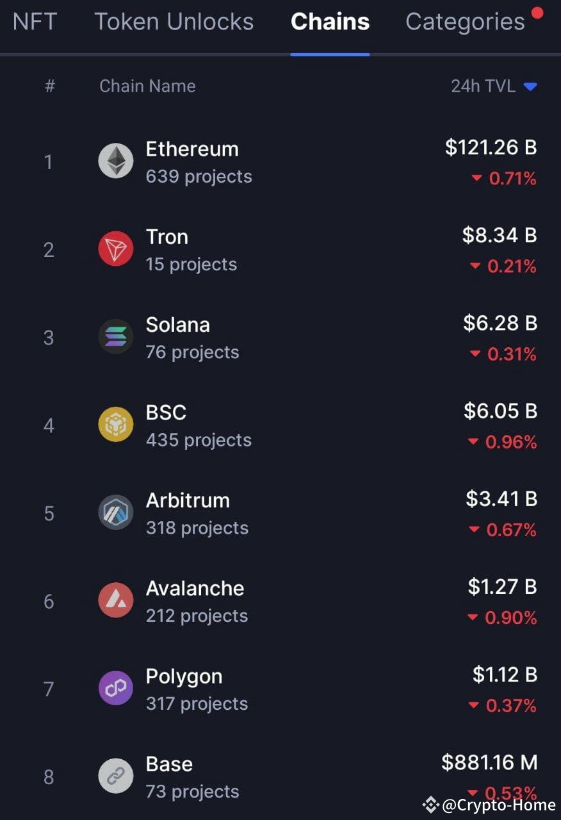Select the Tron logo icon

click(x=115, y=248)
